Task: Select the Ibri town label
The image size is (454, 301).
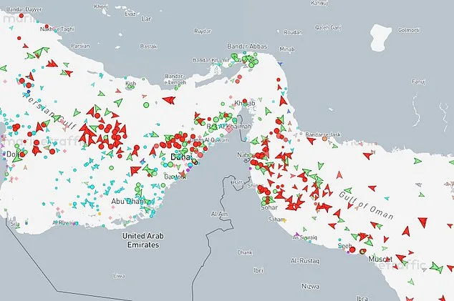Action: coord(259,271)
